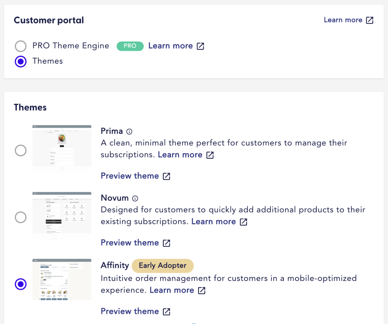Choose the Prima theme radio button

click(x=21, y=150)
